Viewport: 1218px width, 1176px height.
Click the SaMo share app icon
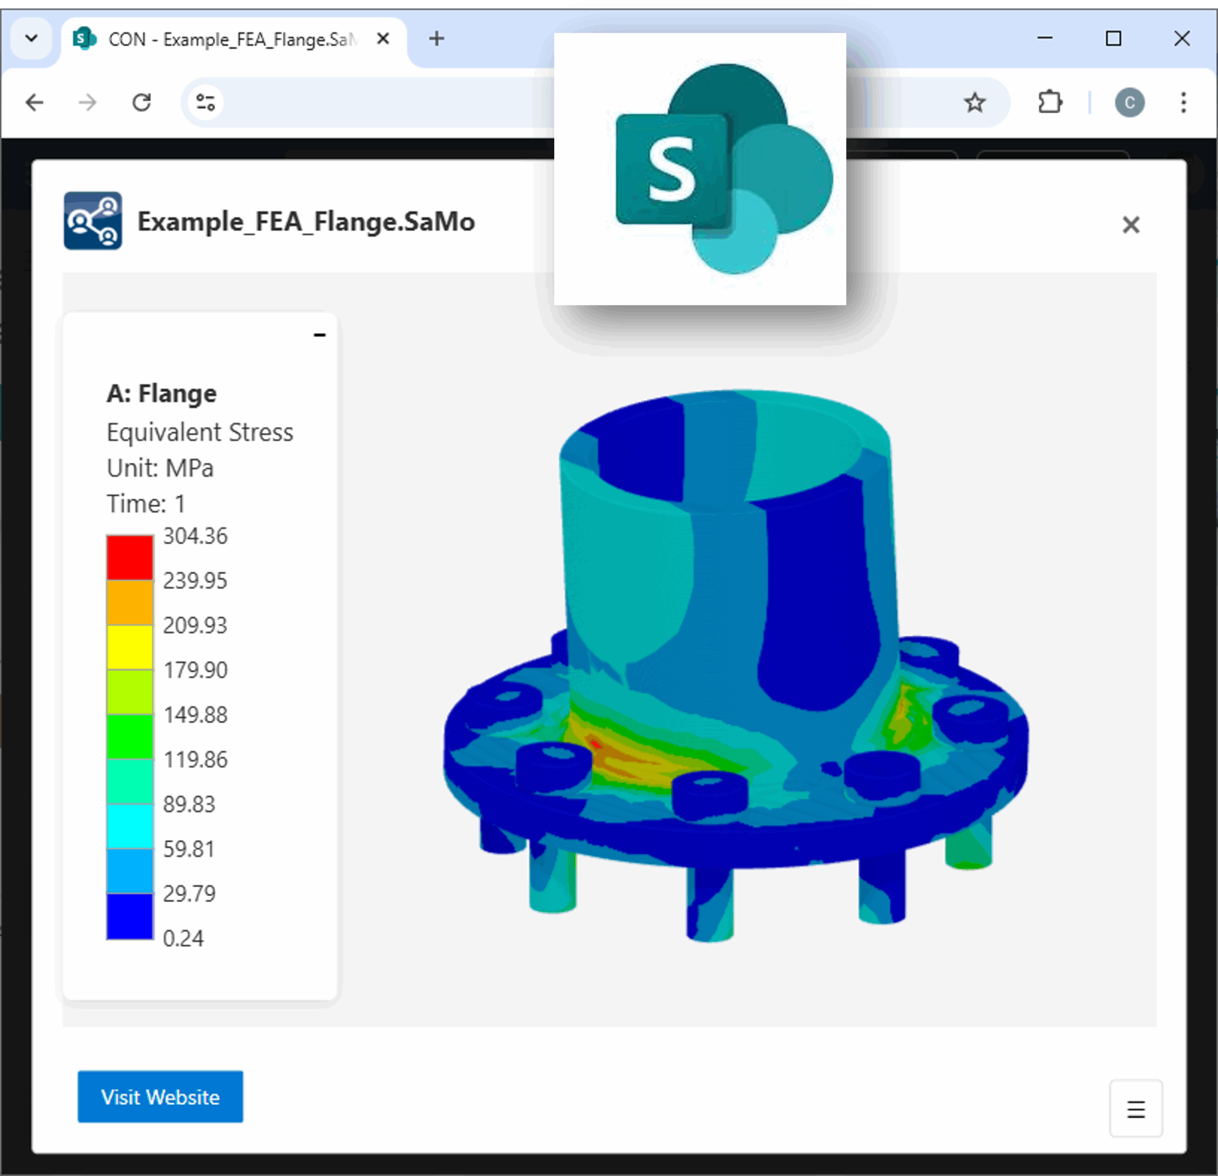pyautogui.click(x=93, y=221)
